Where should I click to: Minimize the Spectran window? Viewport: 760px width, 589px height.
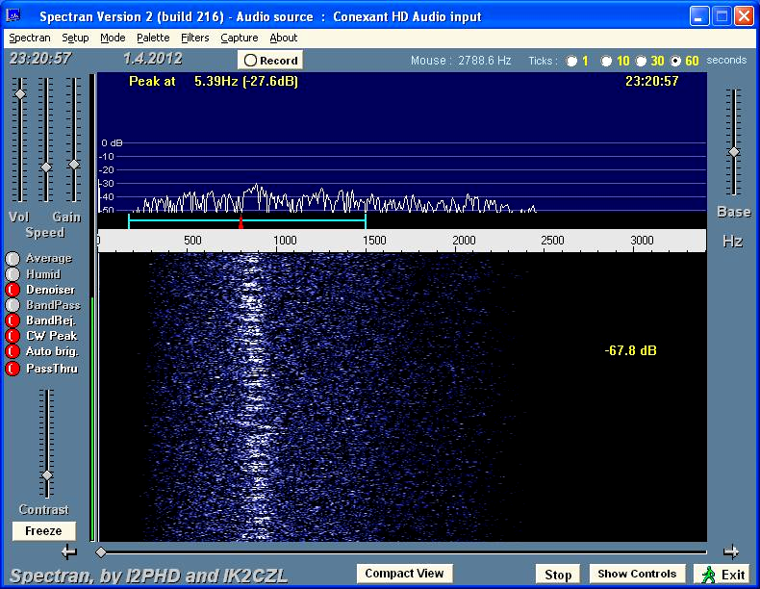698,16
